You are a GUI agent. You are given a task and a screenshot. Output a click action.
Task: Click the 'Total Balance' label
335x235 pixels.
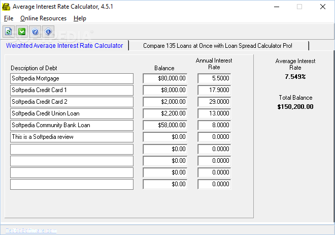coord(295,98)
